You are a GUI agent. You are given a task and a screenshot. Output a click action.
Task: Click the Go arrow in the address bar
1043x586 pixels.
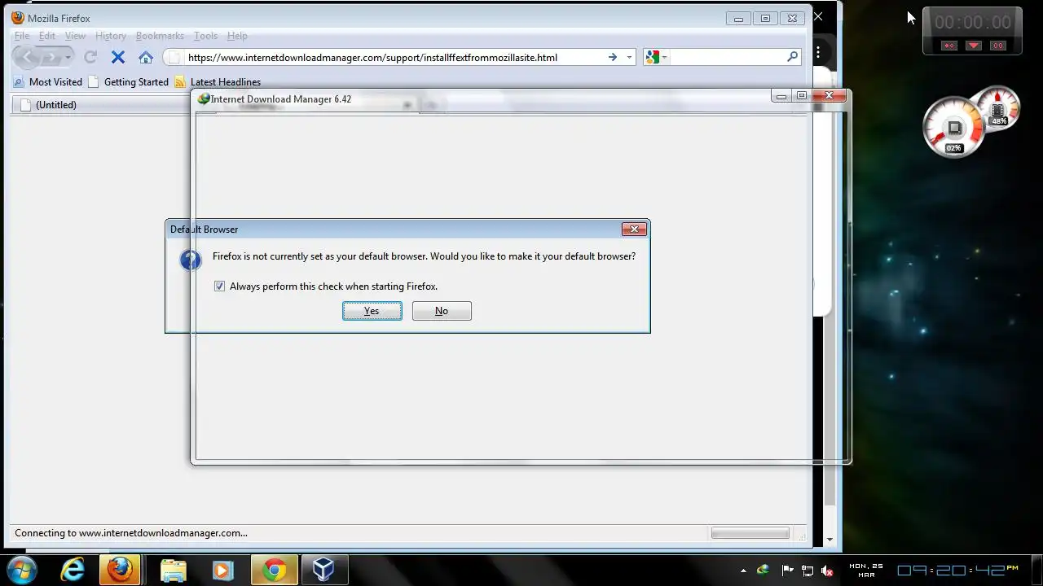[x=613, y=57]
